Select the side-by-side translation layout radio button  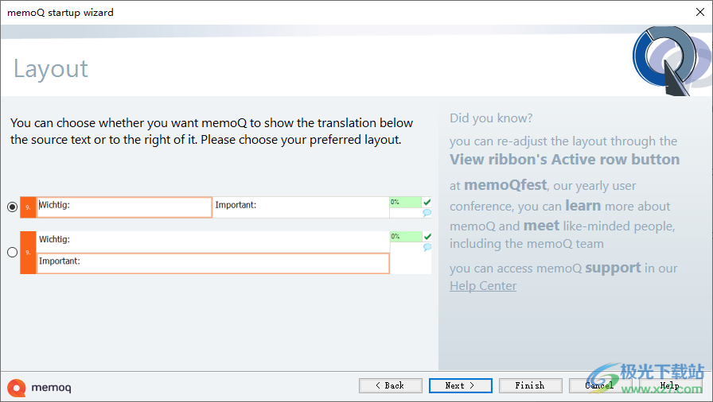(12, 207)
